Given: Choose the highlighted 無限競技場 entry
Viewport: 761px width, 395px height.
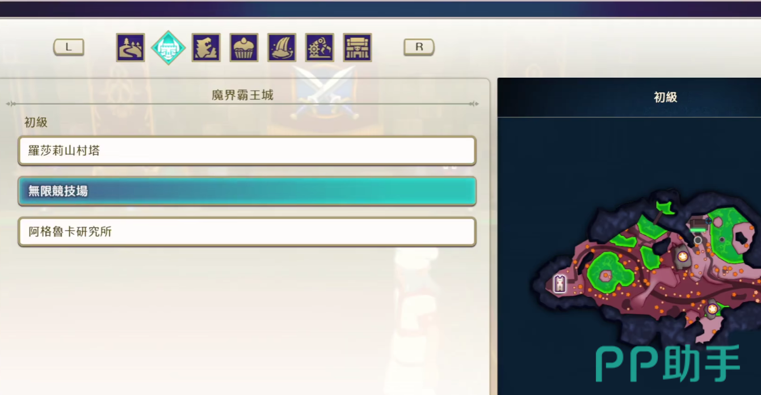Looking at the screenshot, I should tap(247, 192).
